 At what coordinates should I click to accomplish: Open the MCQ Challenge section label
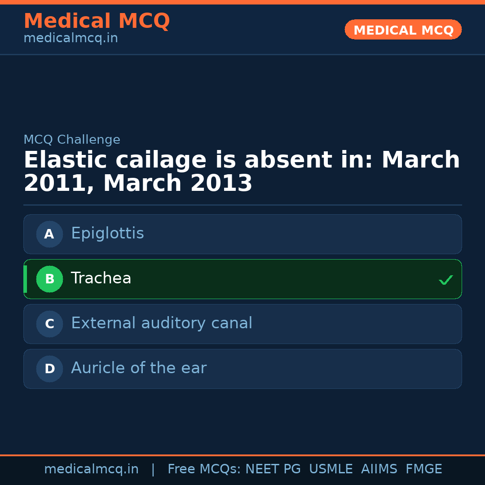pos(71,140)
